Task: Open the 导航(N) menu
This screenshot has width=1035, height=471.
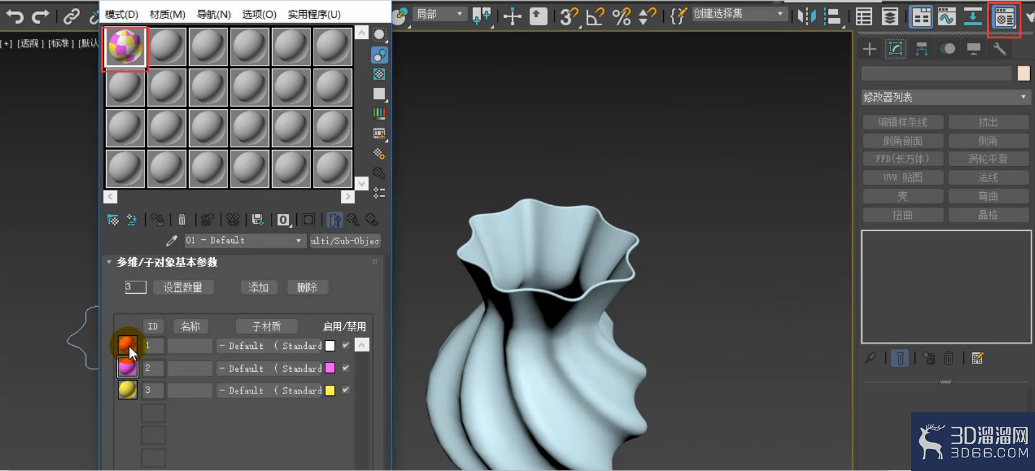Action: pos(214,14)
